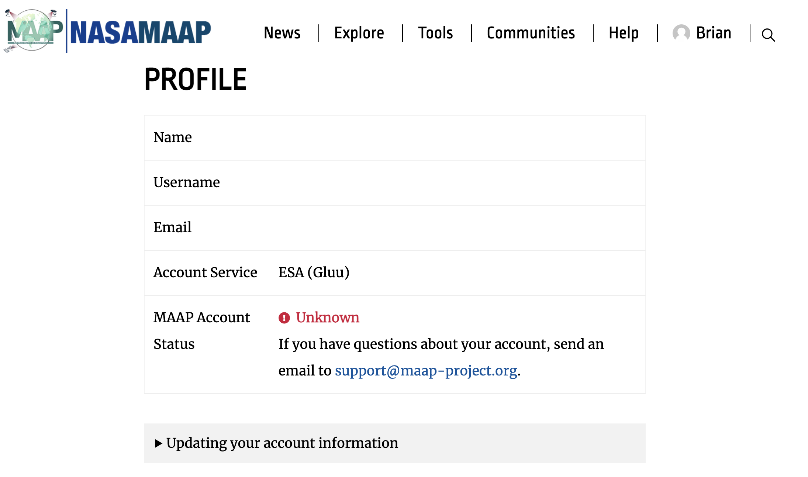Click the Email row
This screenshot has width=808, height=477.
(172, 227)
